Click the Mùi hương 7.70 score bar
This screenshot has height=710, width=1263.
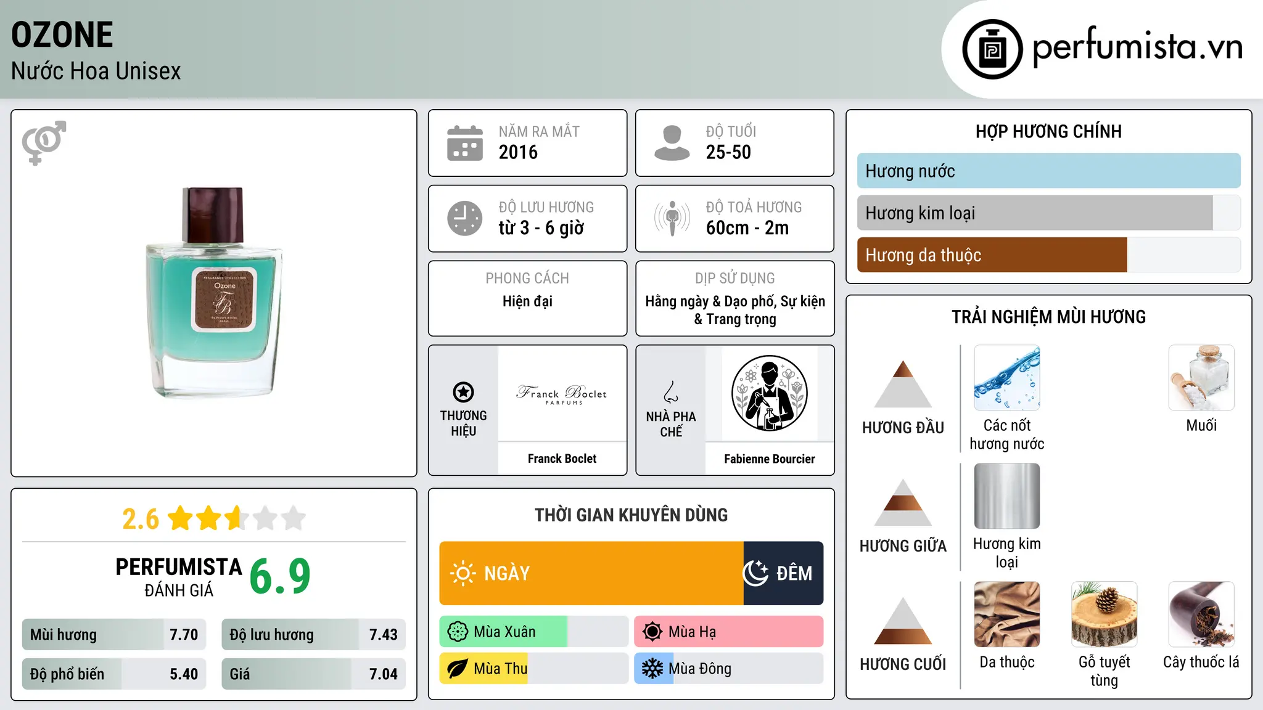tap(114, 634)
